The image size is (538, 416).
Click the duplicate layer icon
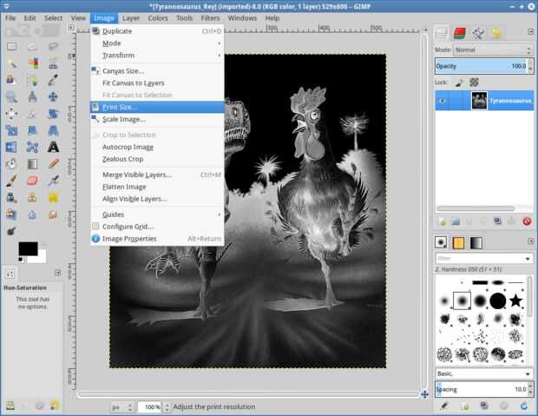point(497,221)
